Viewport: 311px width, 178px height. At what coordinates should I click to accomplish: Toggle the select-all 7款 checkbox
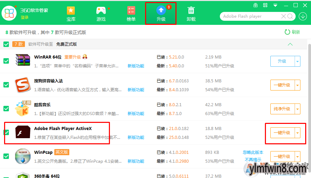6,44
